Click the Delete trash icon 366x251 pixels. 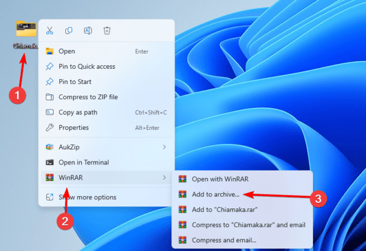[x=107, y=30]
